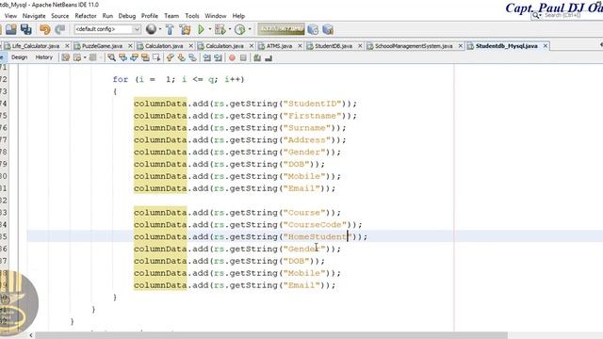Viewport: 603px width, 339px height.
Task: Close the ATMS.java tab
Action: coord(300,46)
